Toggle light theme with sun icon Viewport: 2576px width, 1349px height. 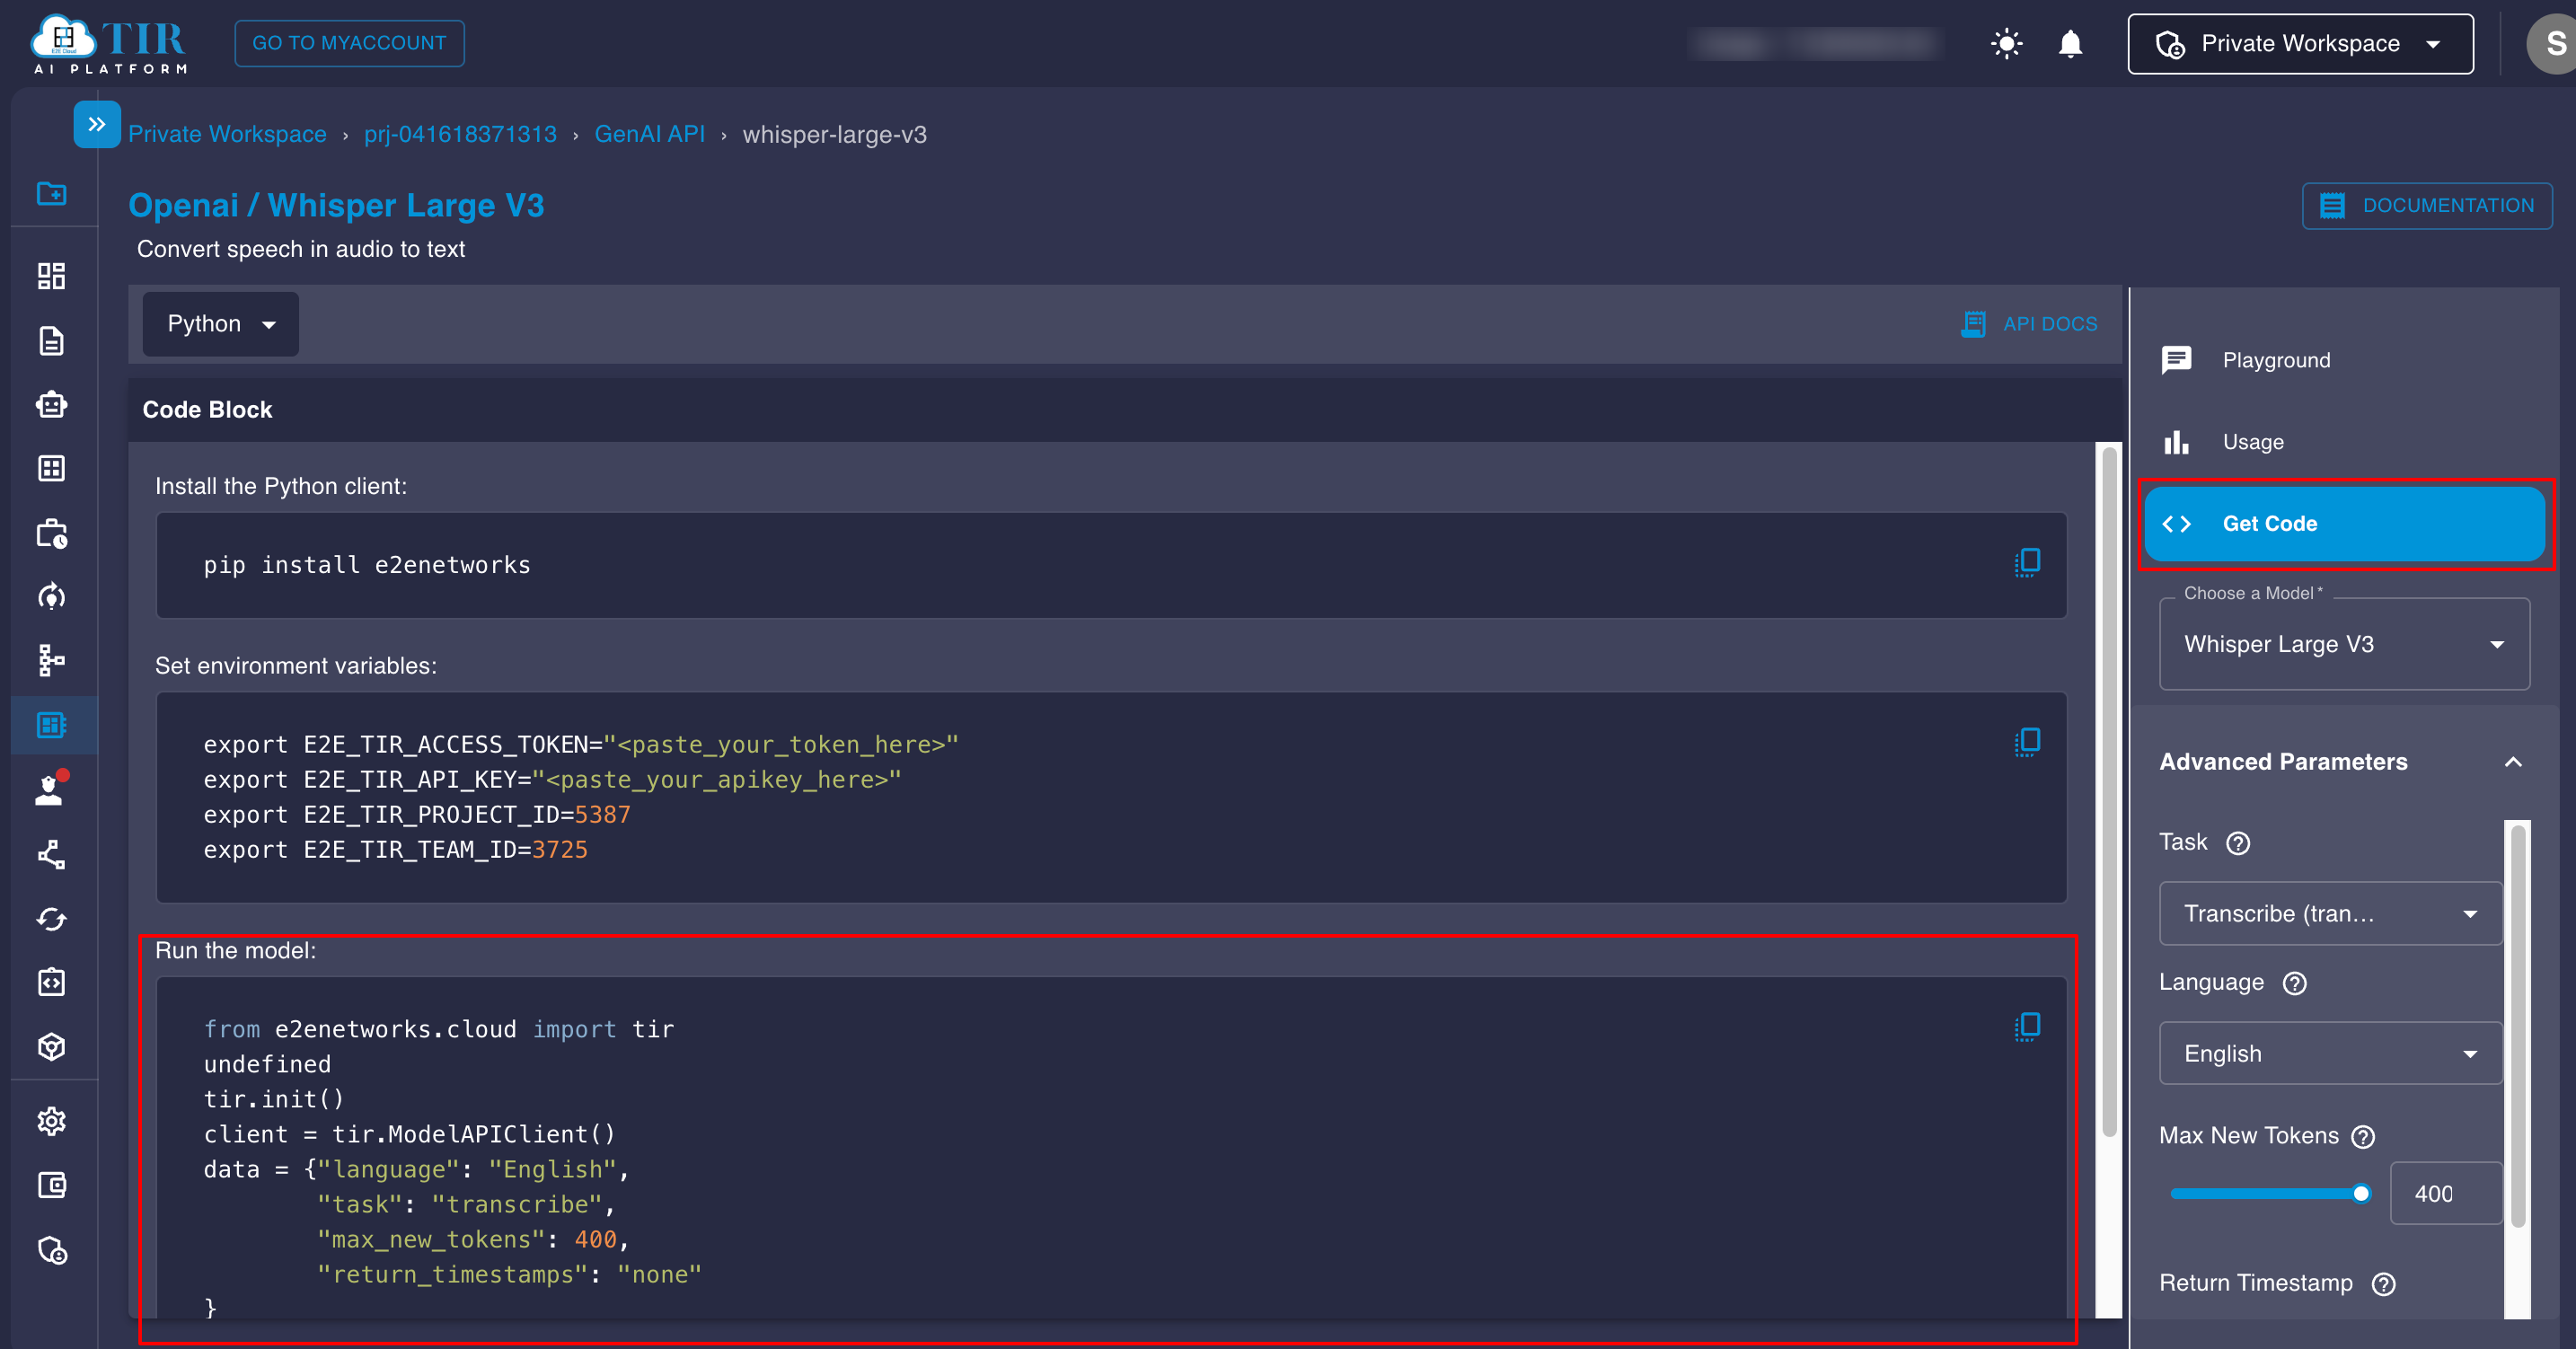tap(2006, 44)
